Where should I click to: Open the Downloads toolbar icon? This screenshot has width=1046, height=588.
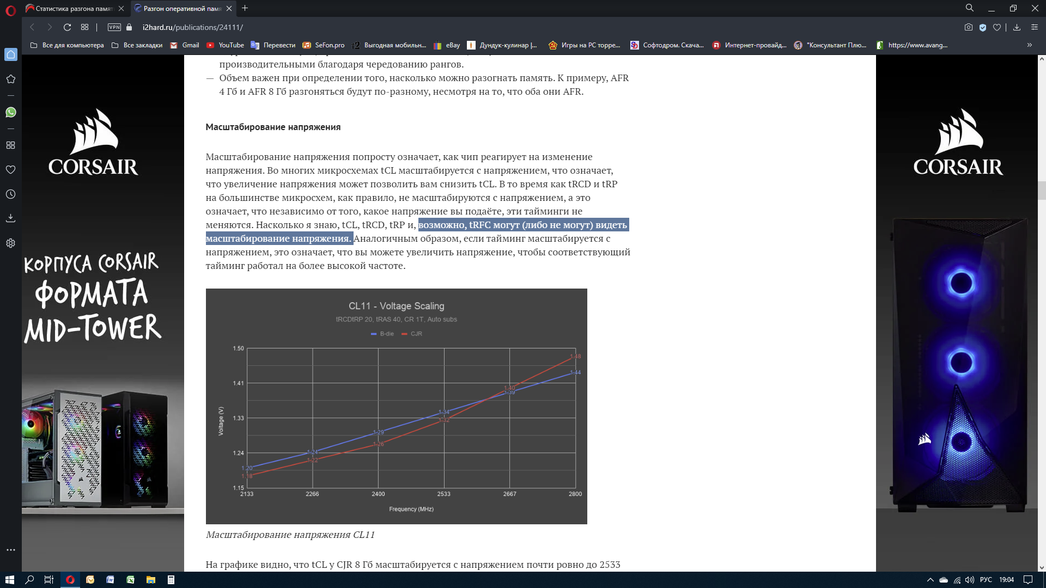pos(1017,27)
